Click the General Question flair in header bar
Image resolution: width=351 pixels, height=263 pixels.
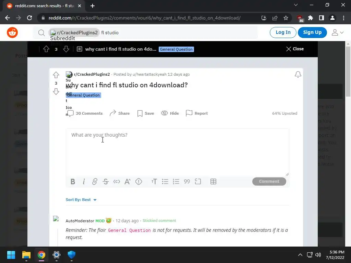coord(176,49)
